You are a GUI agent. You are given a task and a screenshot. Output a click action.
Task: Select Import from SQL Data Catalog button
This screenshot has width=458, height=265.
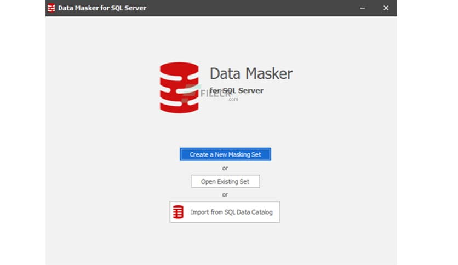(224, 212)
